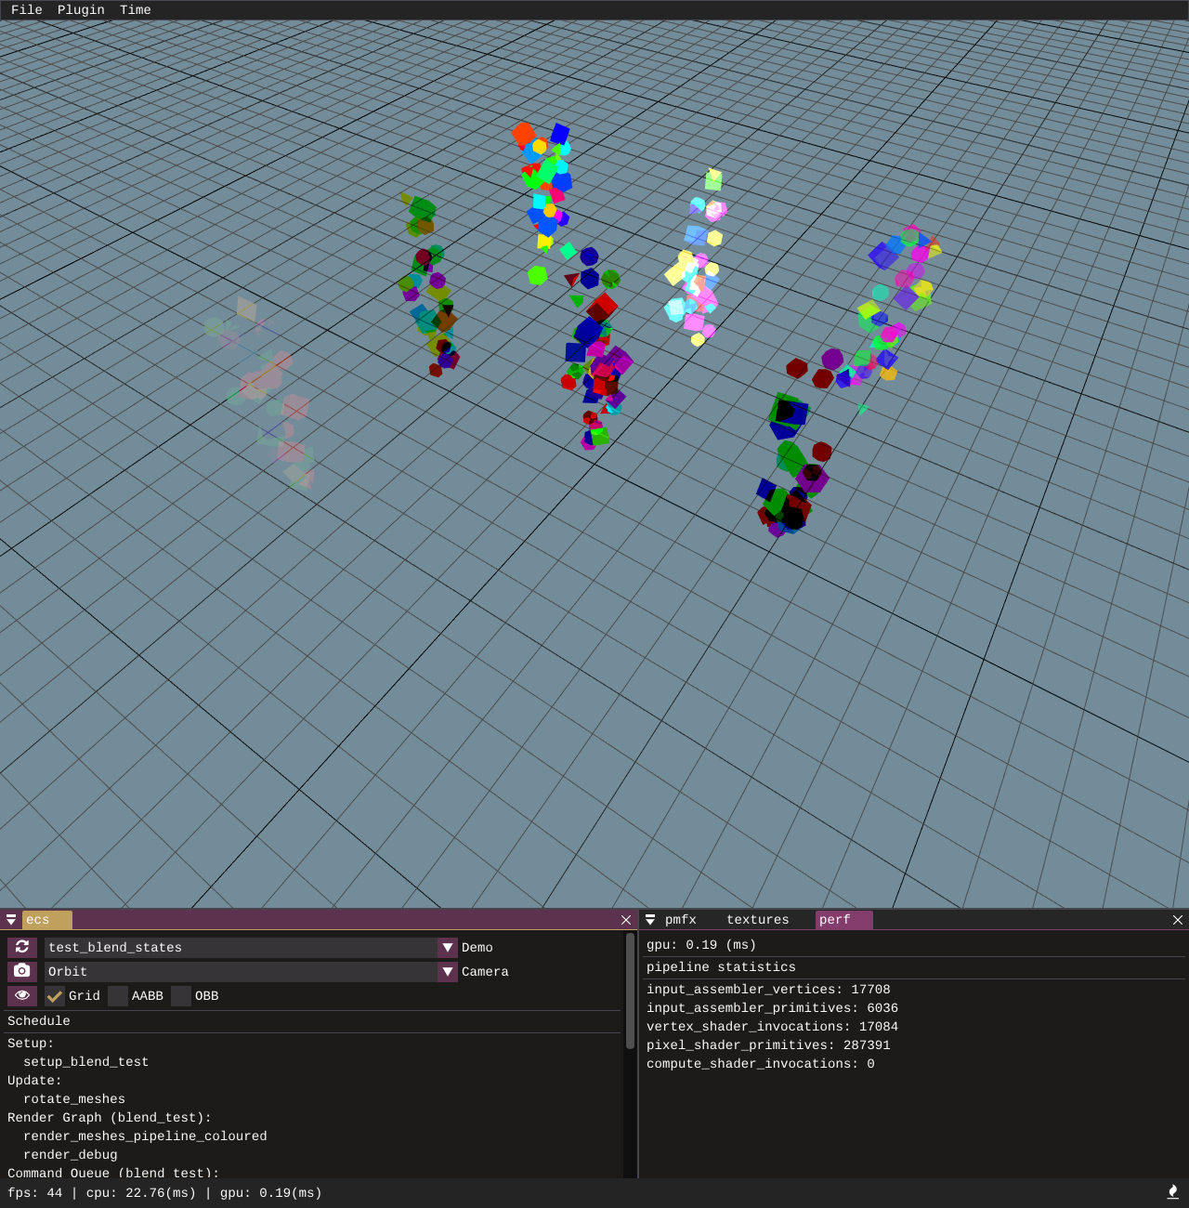Click render_debug entry

[71, 1155]
